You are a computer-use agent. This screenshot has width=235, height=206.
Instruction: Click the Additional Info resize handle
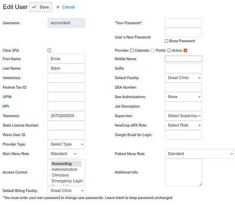200,184
